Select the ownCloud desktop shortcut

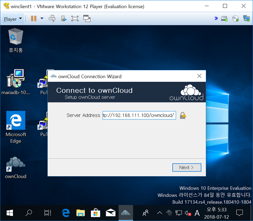(16, 168)
